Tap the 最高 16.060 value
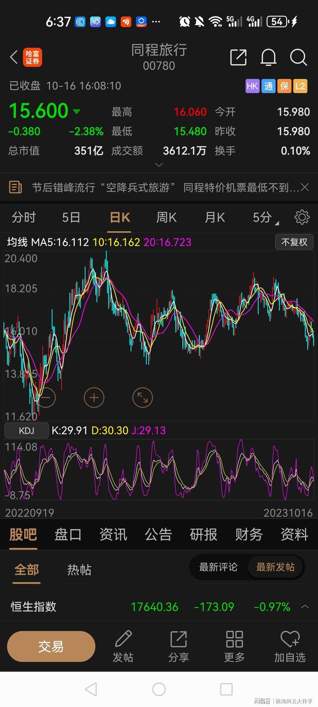 click(190, 112)
